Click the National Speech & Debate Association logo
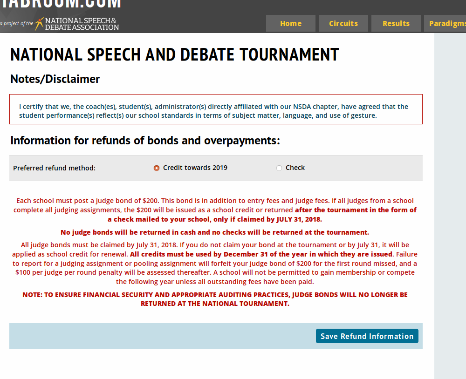The image size is (466, 379). point(77,24)
